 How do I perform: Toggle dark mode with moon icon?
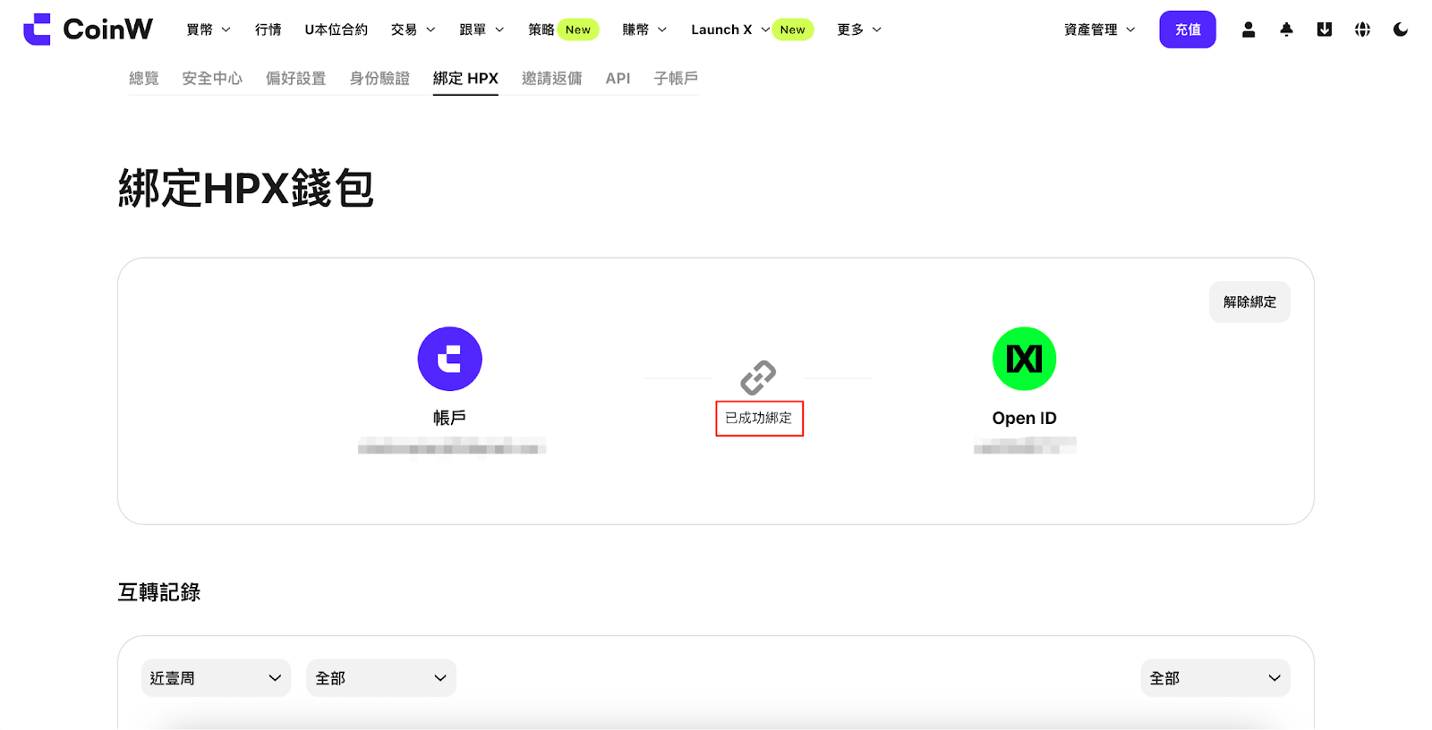click(1401, 30)
